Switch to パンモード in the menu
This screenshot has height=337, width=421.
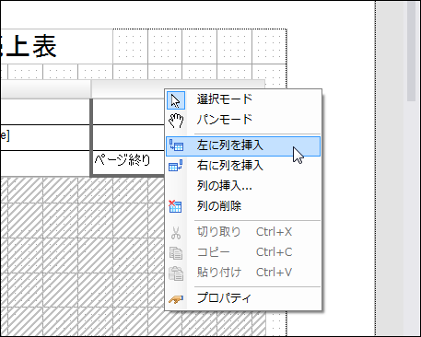243,120
